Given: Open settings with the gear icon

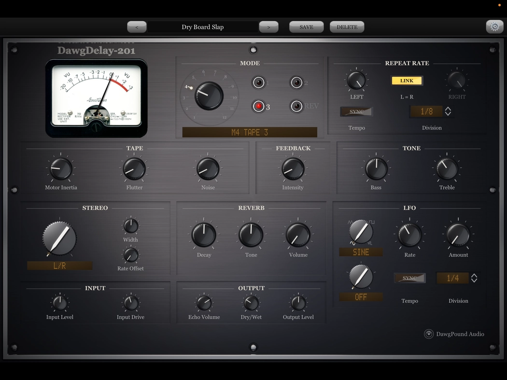Looking at the screenshot, I should (x=494, y=27).
